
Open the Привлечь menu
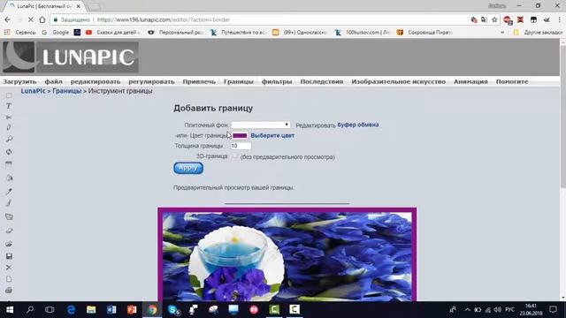click(x=199, y=81)
